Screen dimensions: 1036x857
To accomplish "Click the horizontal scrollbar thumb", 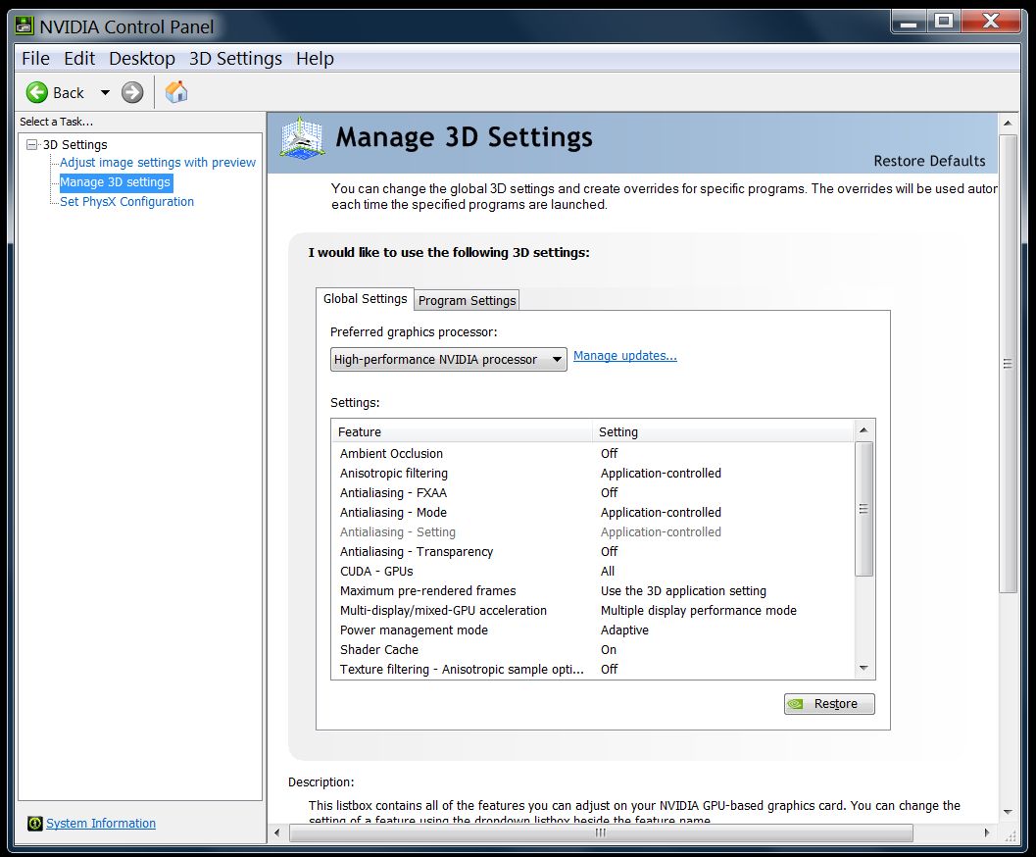I will [x=601, y=833].
